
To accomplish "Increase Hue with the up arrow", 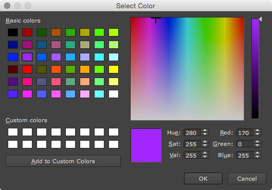I will pos(205,130).
